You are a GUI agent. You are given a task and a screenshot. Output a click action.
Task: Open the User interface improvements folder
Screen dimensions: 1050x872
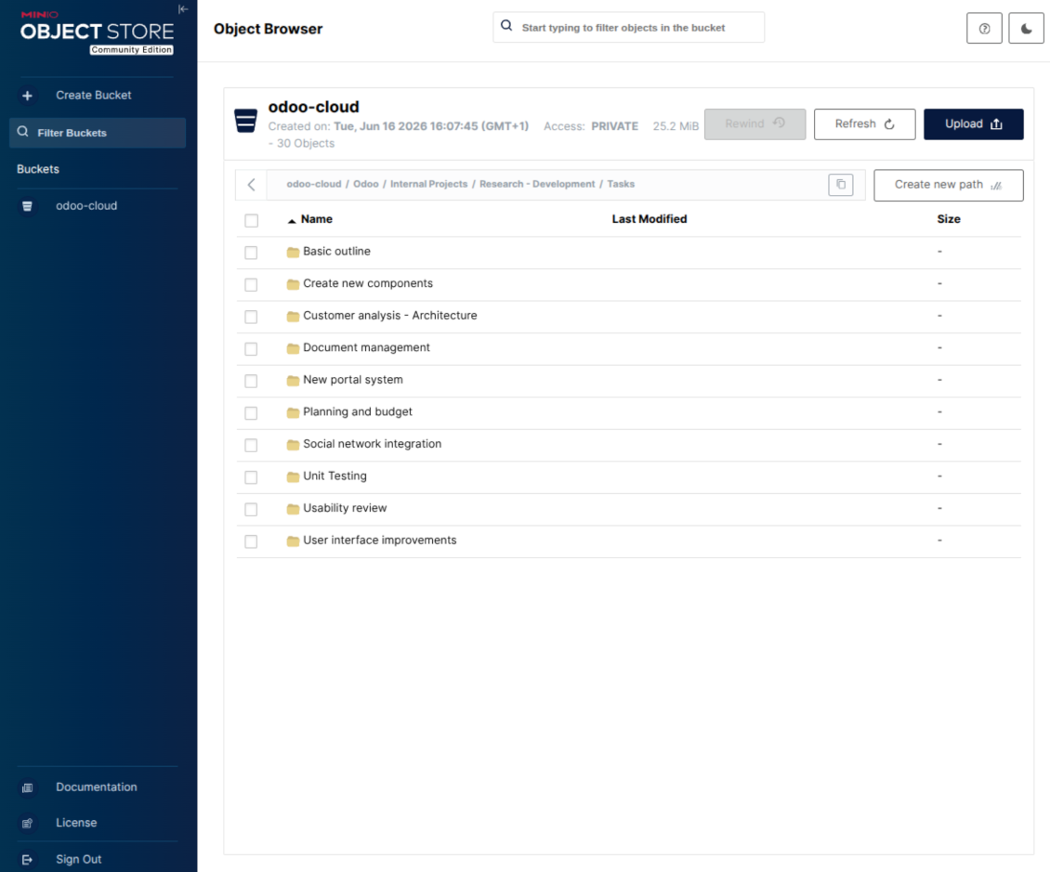pyautogui.click(x=380, y=540)
